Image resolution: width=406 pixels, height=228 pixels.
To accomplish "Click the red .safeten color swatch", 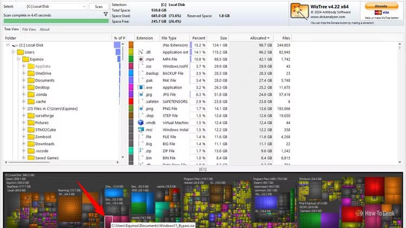I will 131,102.
